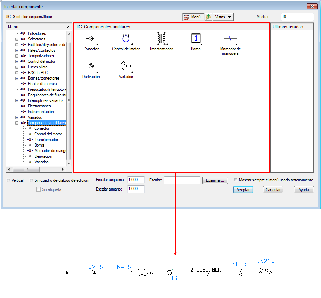This screenshot has height=298, width=321.
Task: Expand the Bornas/conectores tree node
Action: (x=17, y=78)
